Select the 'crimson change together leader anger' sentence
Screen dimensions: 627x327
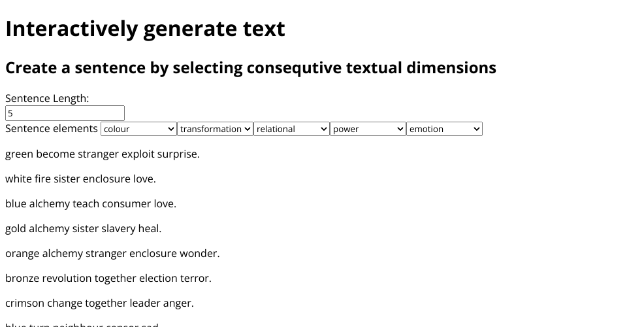[x=99, y=303]
